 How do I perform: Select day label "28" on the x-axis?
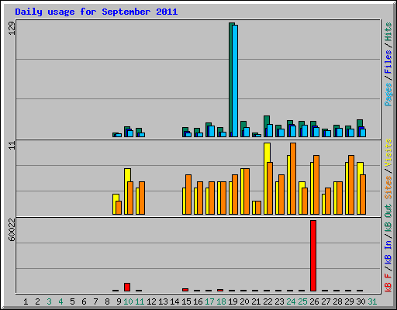337,301
